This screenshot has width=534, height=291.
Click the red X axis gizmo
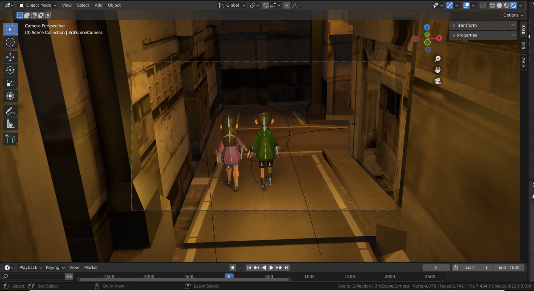tap(439, 38)
